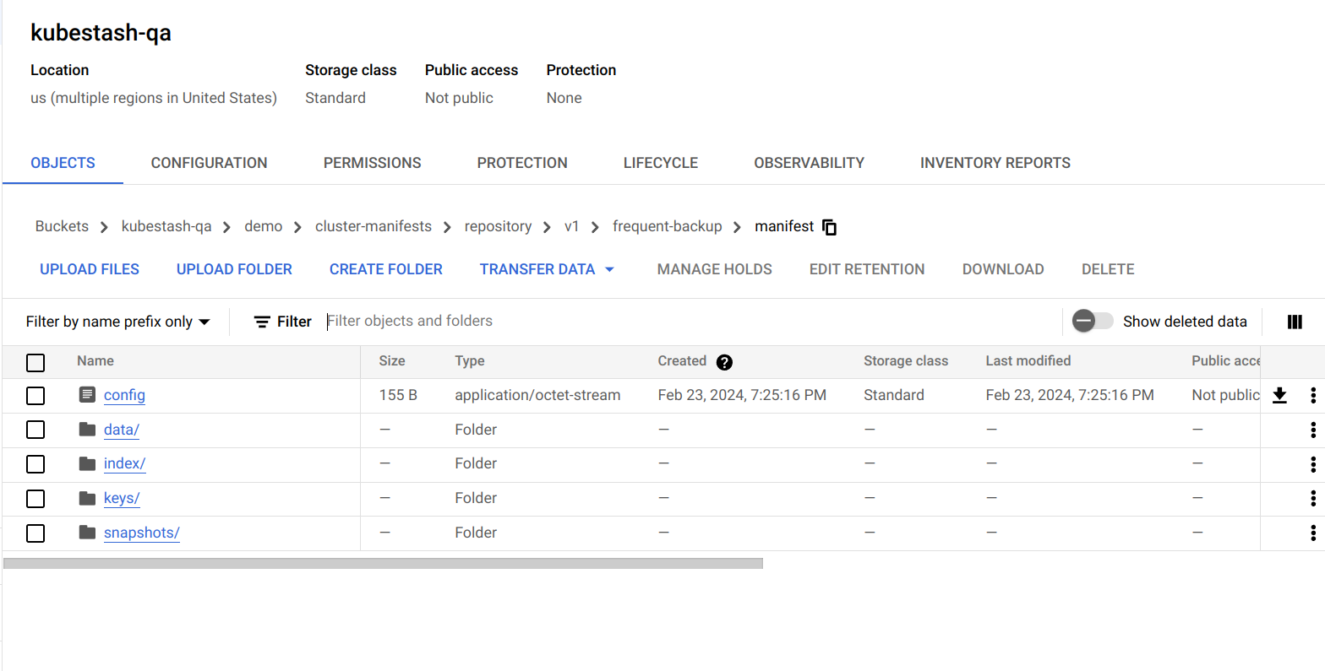Open more actions for data/ row
Viewport: 1325px width, 671px height.
[1313, 430]
